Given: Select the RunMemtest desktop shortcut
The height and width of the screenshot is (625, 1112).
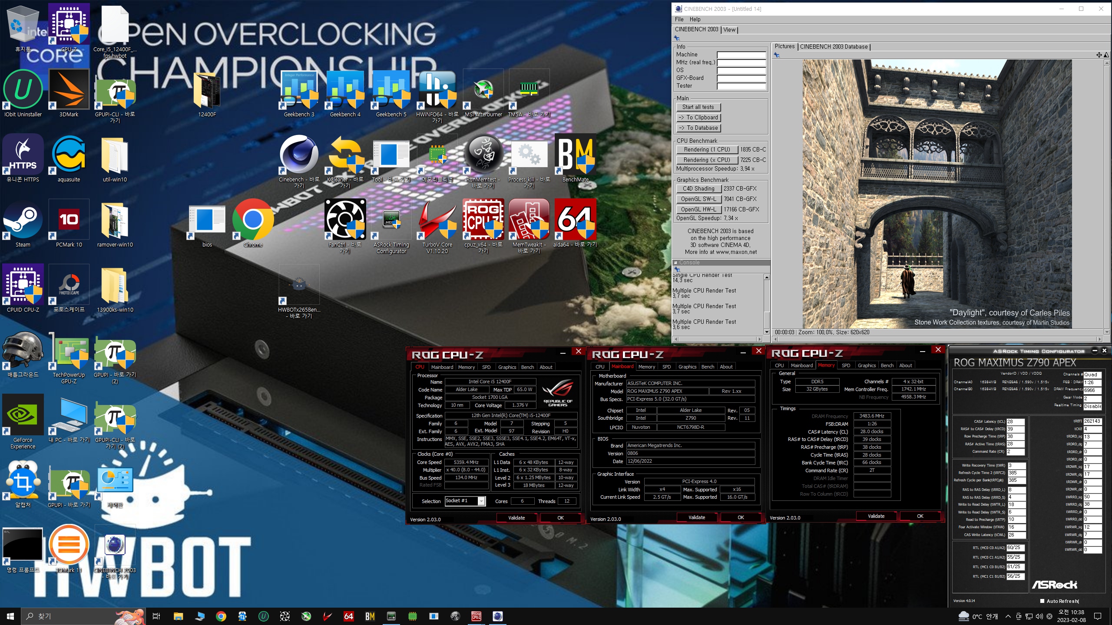Looking at the screenshot, I should [x=483, y=161].
